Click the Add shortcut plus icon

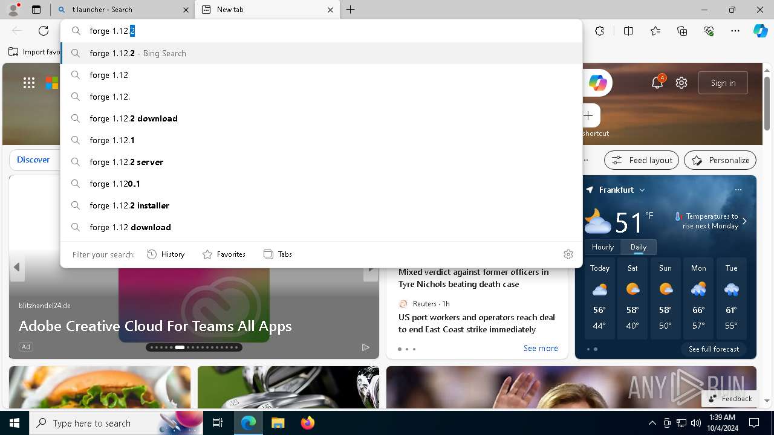(588, 115)
